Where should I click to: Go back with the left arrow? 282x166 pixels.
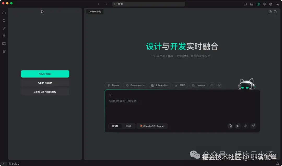coord(98,4)
